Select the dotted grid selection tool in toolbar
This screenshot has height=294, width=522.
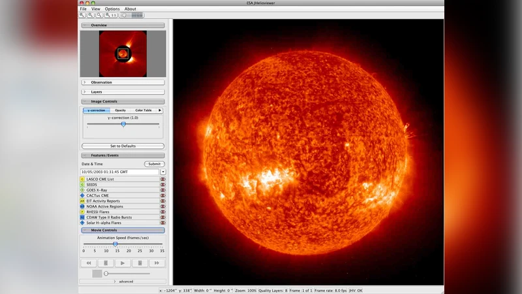[138, 15]
